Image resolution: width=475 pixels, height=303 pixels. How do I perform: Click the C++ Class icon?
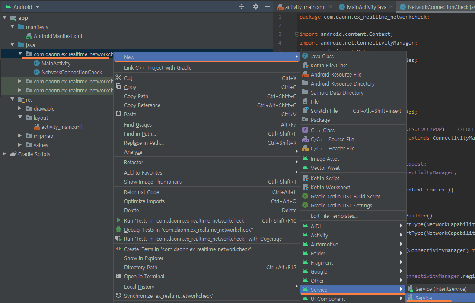click(x=305, y=130)
